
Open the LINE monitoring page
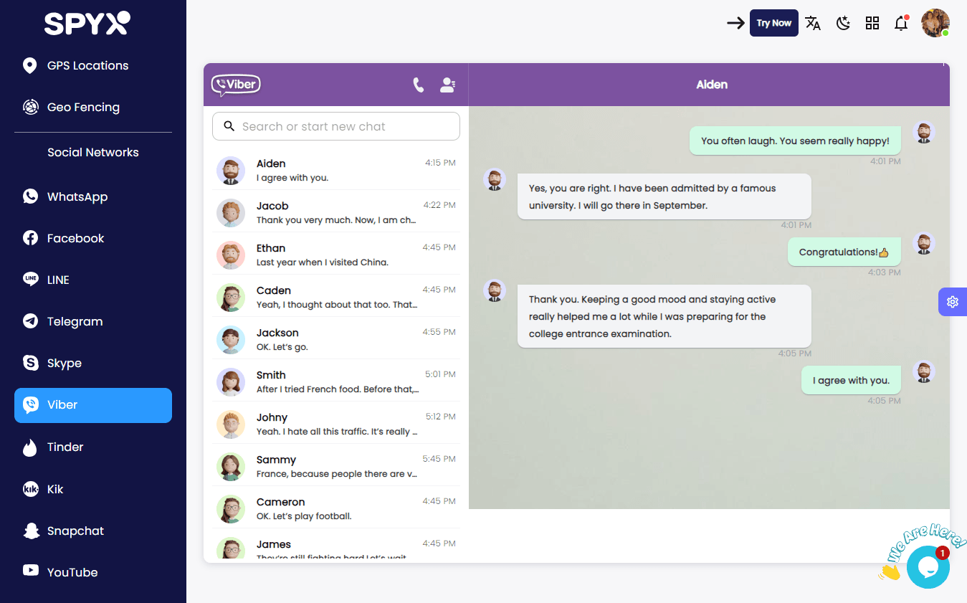tap(93, 280)
